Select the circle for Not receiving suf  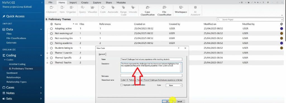click(51, 33)
